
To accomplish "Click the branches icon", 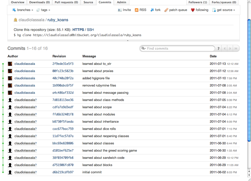I will point(14,10).
